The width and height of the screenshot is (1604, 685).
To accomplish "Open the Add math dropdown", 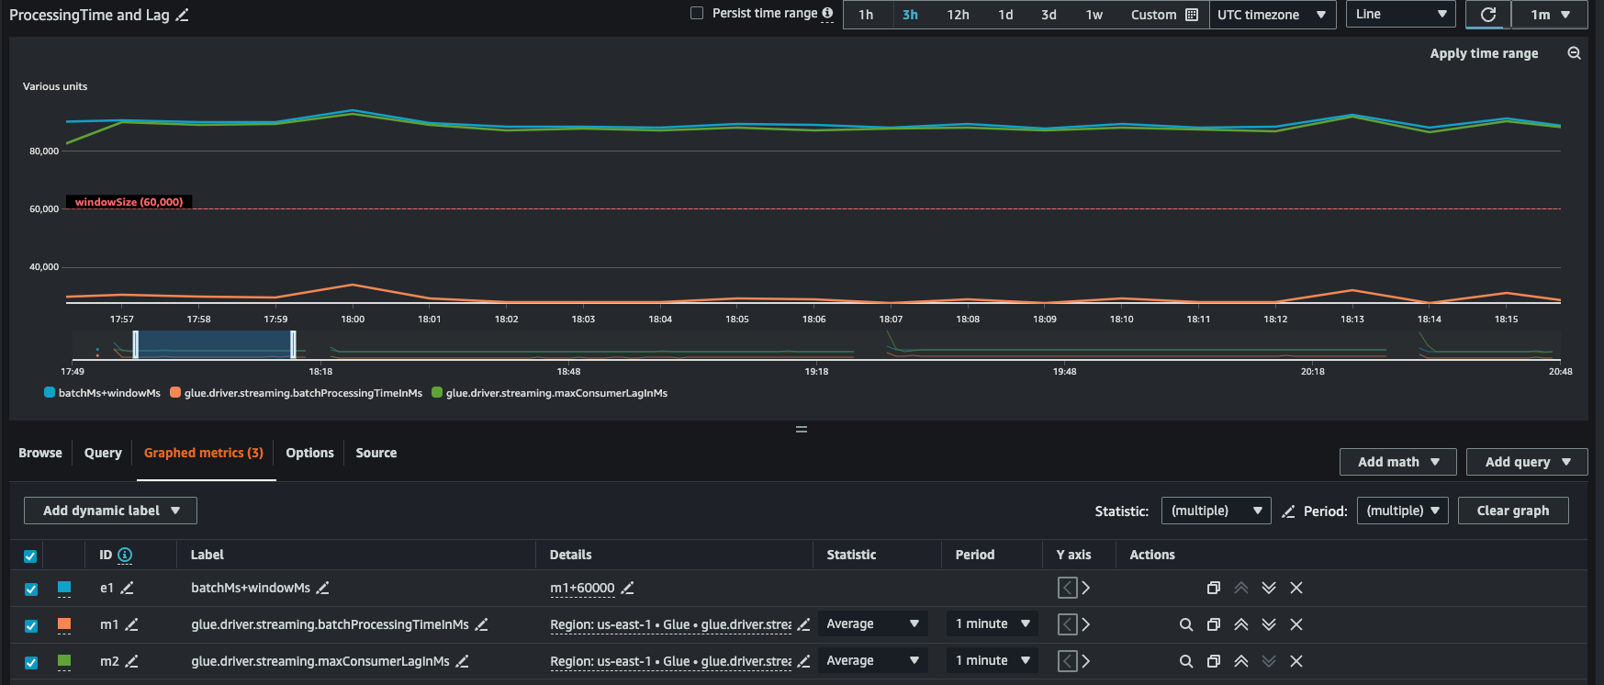I will coord(1397,462).
